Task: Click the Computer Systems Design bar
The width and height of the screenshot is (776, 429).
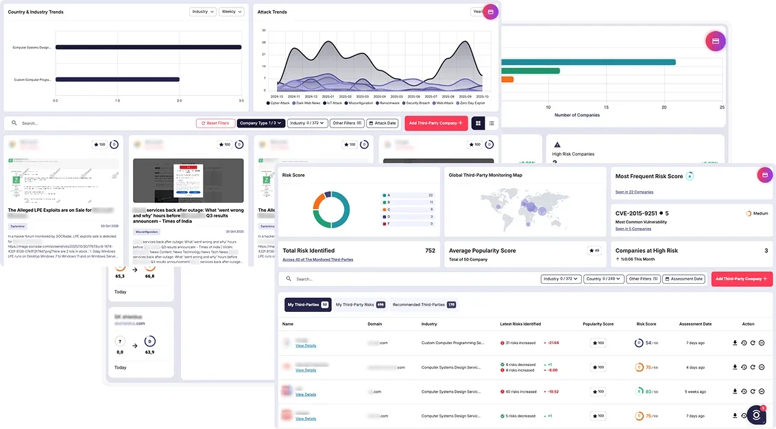Action: point(149,47)
